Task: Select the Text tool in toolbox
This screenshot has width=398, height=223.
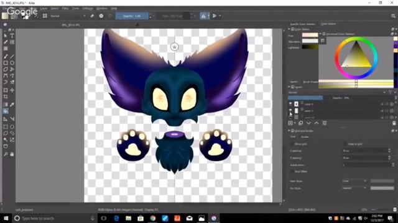Action: point(12,36)
